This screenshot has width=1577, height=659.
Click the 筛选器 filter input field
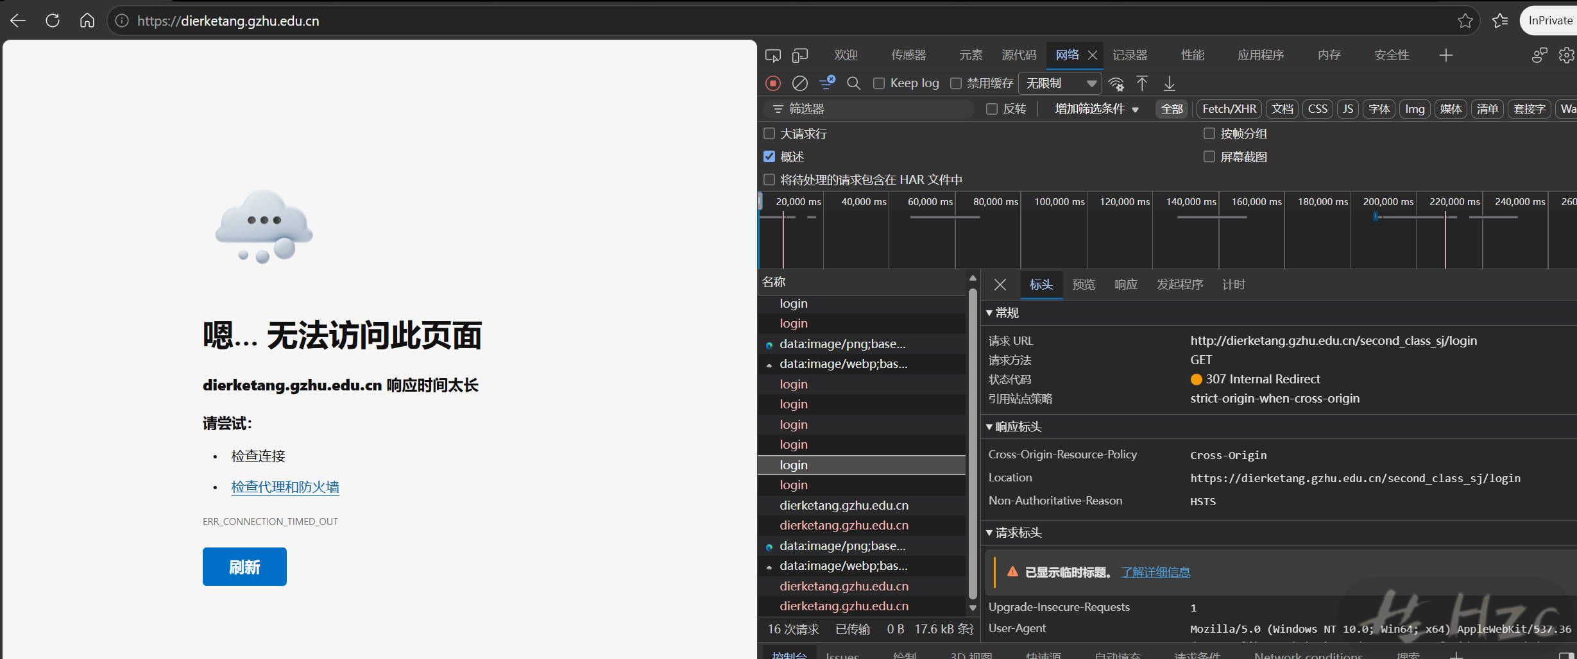870,109
